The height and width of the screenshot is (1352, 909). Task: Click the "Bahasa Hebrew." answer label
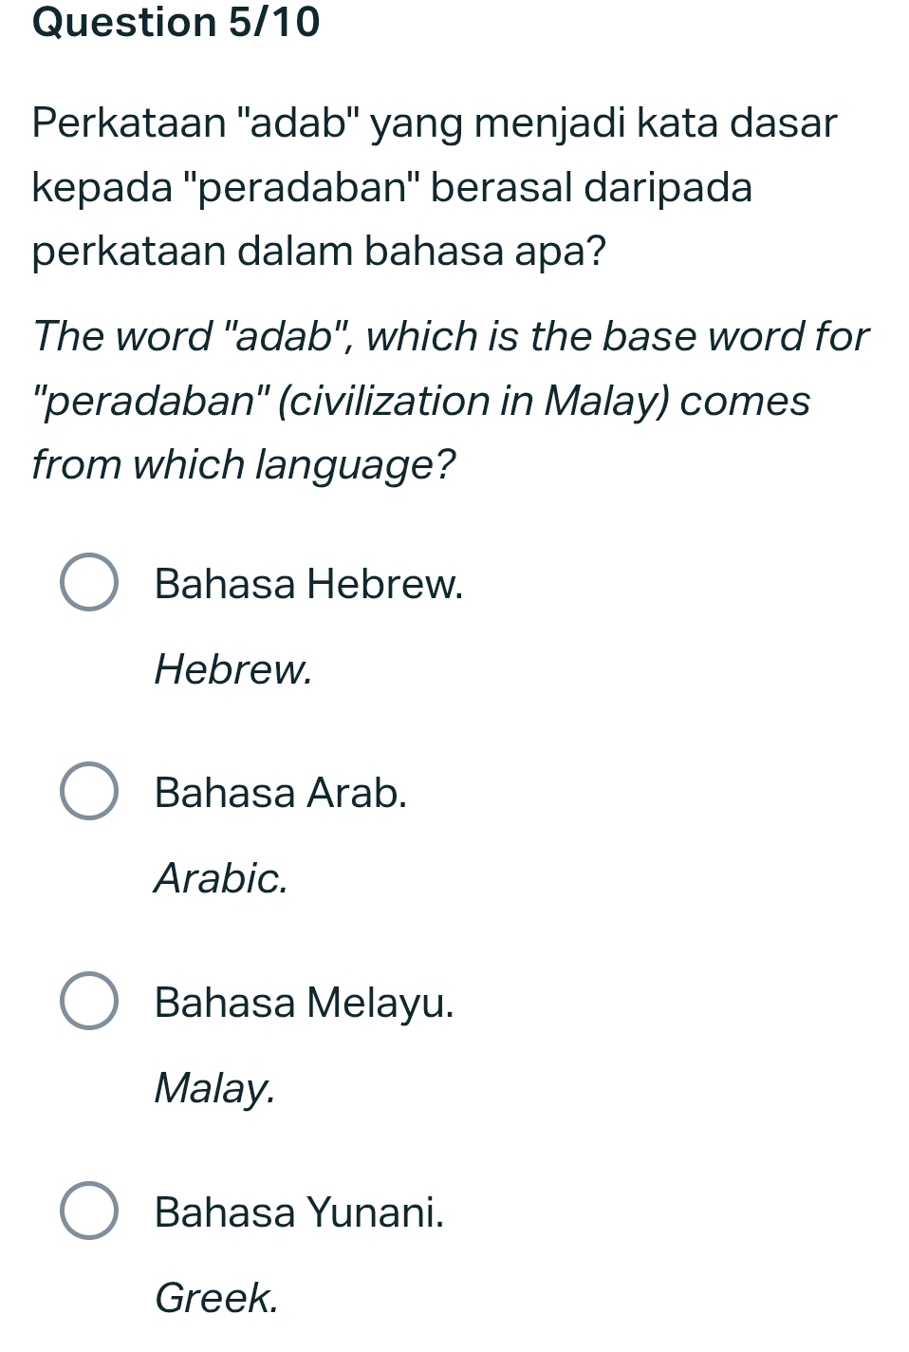(x=308, y=583)
